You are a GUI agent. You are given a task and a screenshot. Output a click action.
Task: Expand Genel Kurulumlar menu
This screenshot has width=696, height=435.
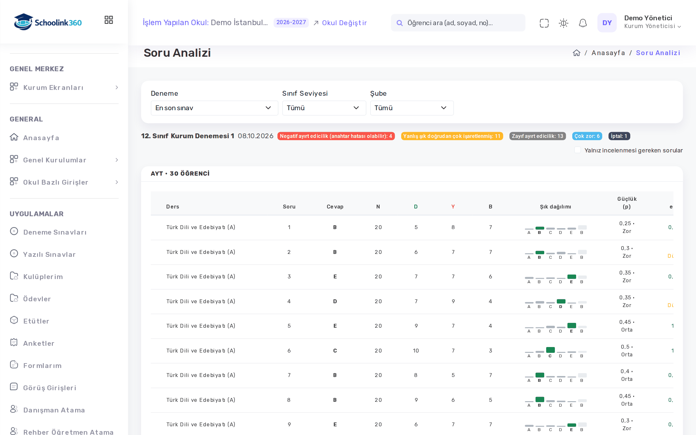64,160
